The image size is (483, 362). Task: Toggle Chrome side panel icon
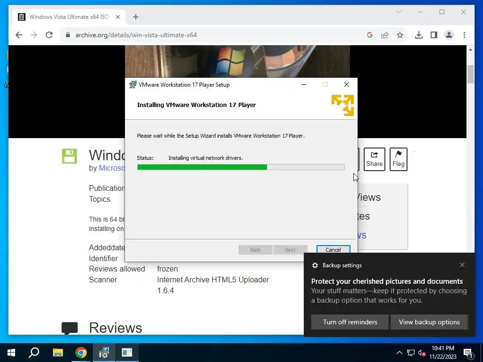[434, 35]
